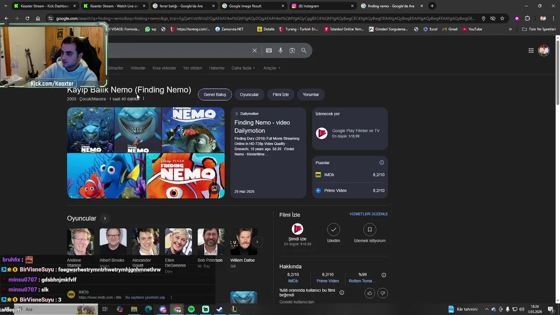Open the YouTube bookmark in the bar

coord(472,29)
